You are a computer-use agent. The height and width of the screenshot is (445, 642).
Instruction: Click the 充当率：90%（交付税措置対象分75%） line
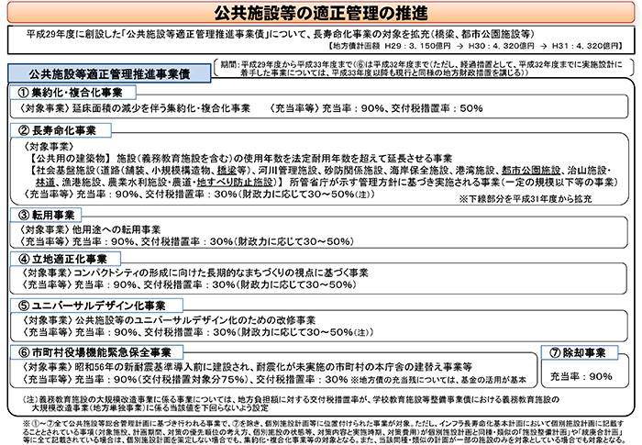click(273, 380)
